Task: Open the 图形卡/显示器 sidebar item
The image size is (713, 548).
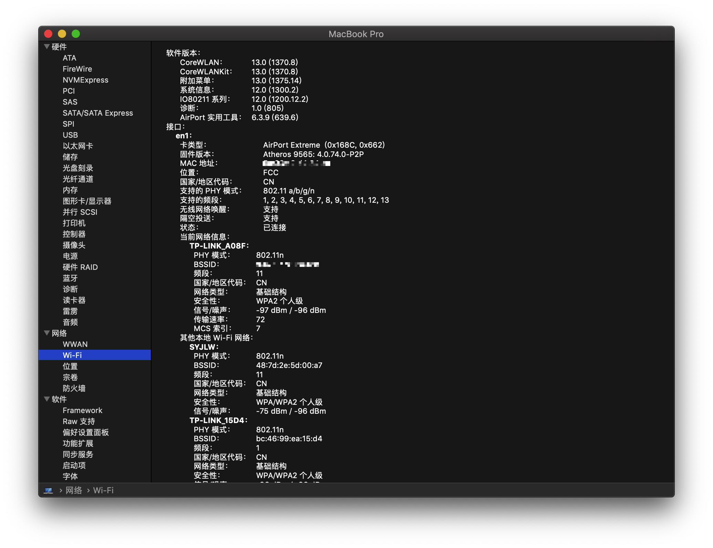Action: [x=87, y=201]
